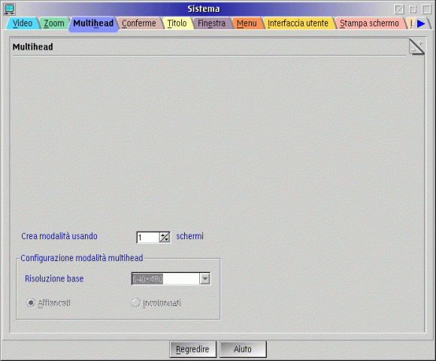
Task: Click the hide window titlebar icon
Action: [399, 9]
